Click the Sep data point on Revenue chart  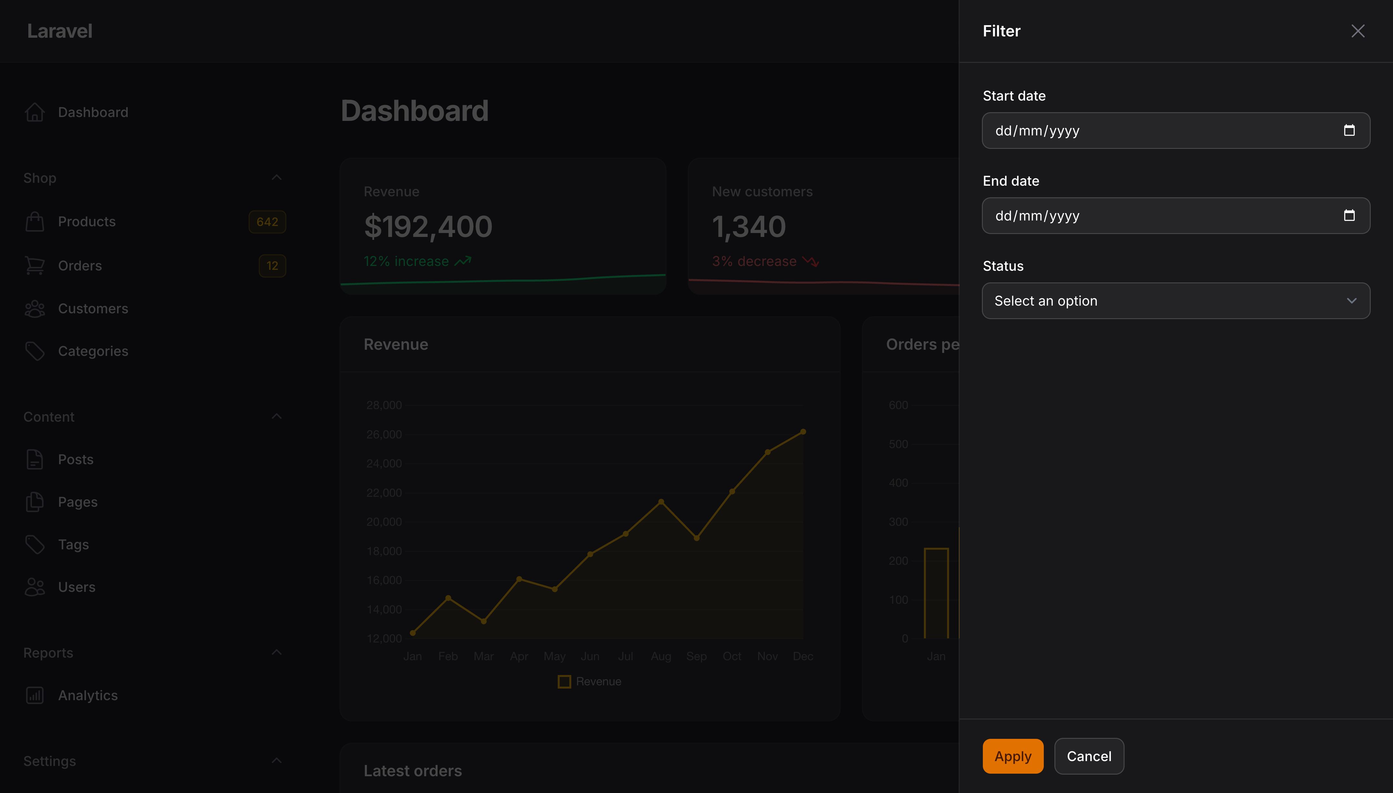[696, 538]
